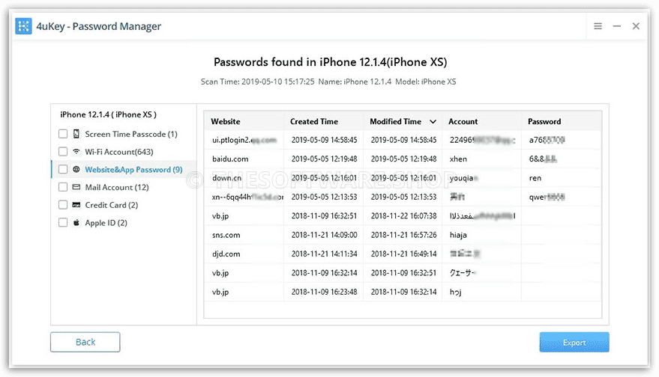
Task: Toggle the Mail Account checkbox
Action: tap(63, 187)
